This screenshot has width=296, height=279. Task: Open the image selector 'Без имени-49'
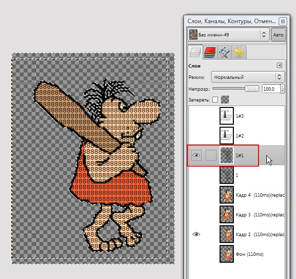228,35
